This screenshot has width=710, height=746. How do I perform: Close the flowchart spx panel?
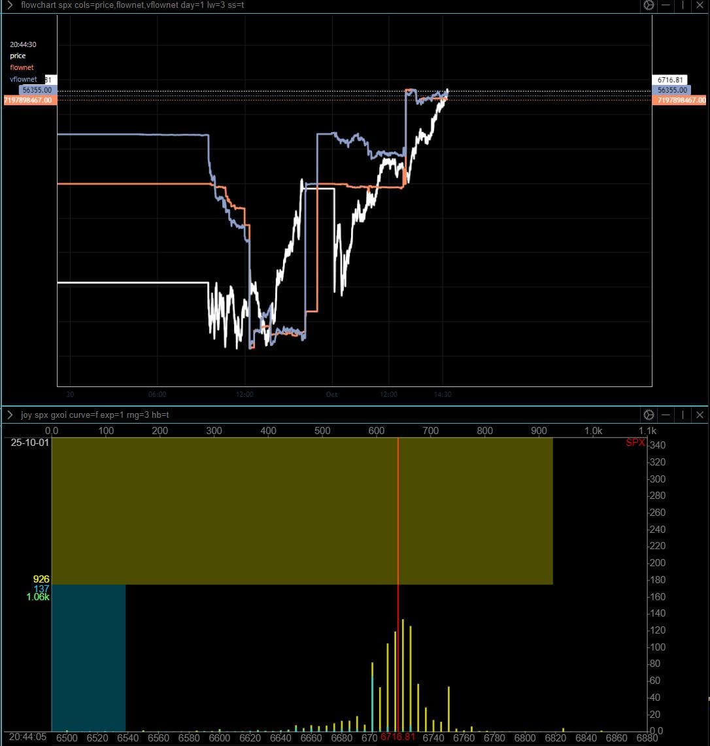tap(700, 5)
